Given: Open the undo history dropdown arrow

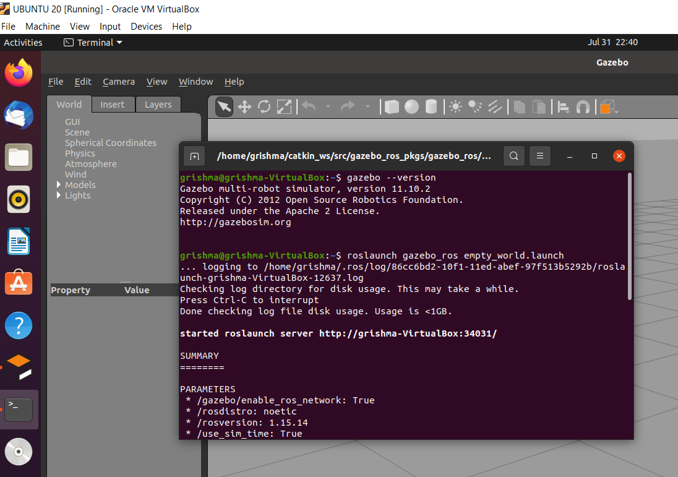Looking at the screenshot, I should [328, 106].
